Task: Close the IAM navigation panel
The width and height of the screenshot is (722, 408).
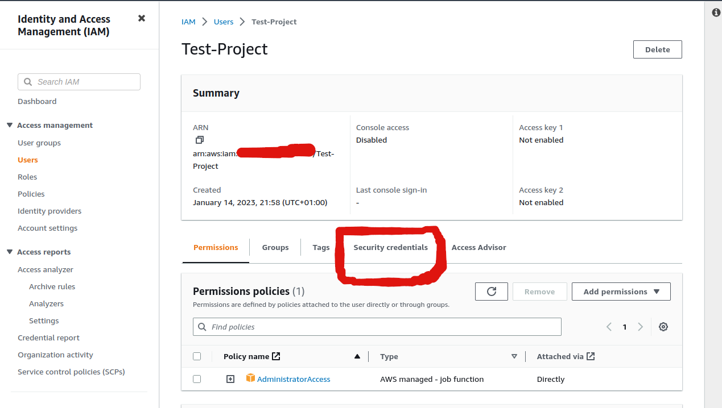Action: [142, 18]
